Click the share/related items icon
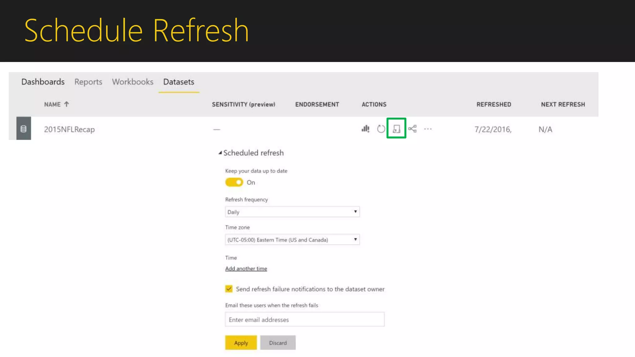 click(x=412, y=129)
